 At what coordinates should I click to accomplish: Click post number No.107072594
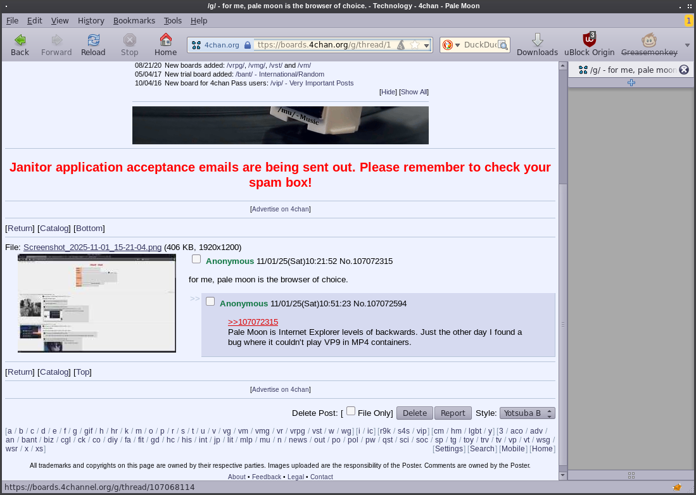[x=380, y=303]
